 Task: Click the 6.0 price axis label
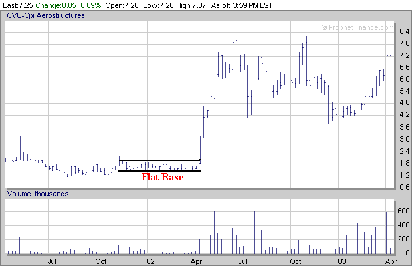(x=405, y=79)
